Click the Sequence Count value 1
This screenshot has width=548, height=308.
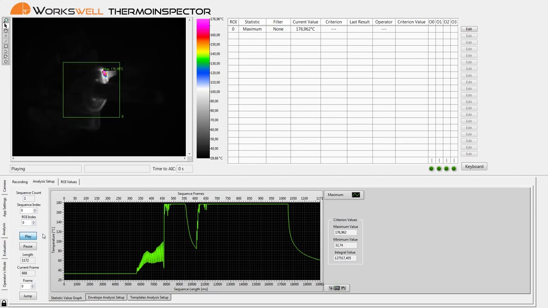click(28, 198)
